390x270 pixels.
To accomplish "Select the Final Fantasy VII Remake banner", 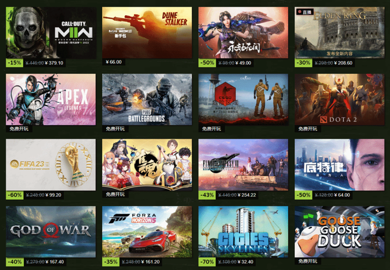I will [243, 165].
